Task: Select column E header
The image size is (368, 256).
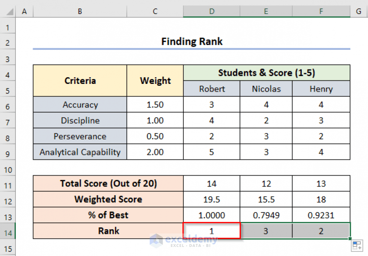Action: 266,11
